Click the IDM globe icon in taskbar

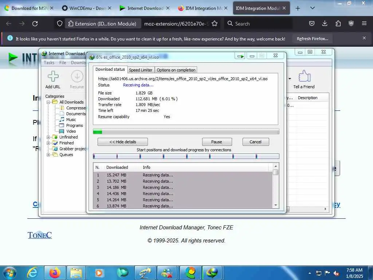tap(212, 273)
